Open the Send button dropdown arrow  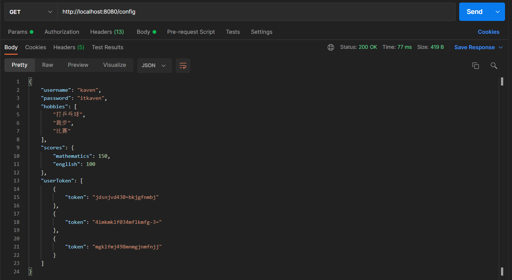498,12
